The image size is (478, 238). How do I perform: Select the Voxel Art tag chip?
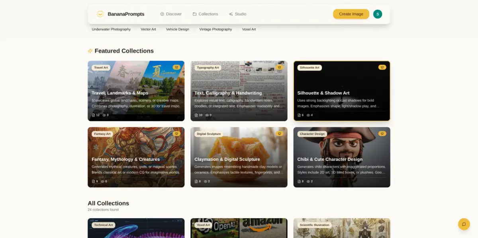[x=249, y=29]
